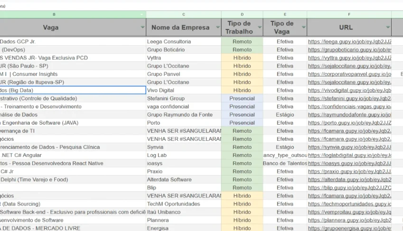The height and width of the screenshot is (231, 403).
Task: Open the grupoenergisa.gupy.io job link
Action: [349, 228]
